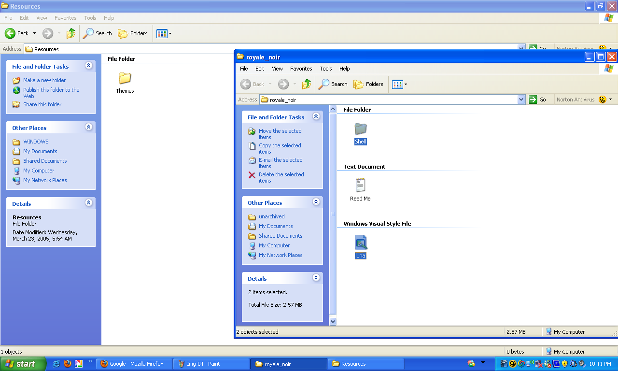This screenshot has height=371, width=618.
Task: Open File menu in Resources window
Action: [x=9, y=18]
